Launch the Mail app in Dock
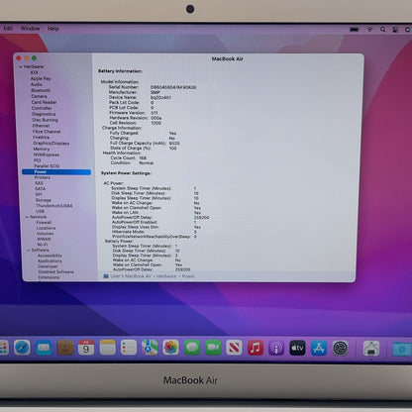 [44, 348]
